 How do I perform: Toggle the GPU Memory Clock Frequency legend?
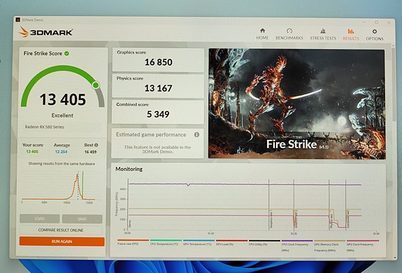click(x=329, y=245)
